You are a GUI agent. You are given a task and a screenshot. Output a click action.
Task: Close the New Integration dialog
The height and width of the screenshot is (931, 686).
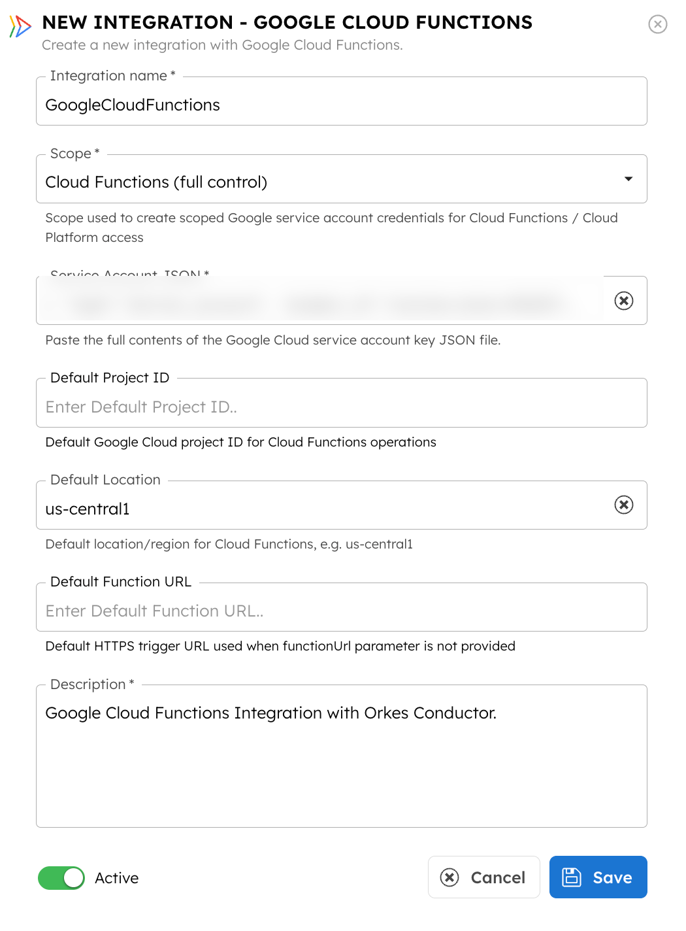(657, 24)
